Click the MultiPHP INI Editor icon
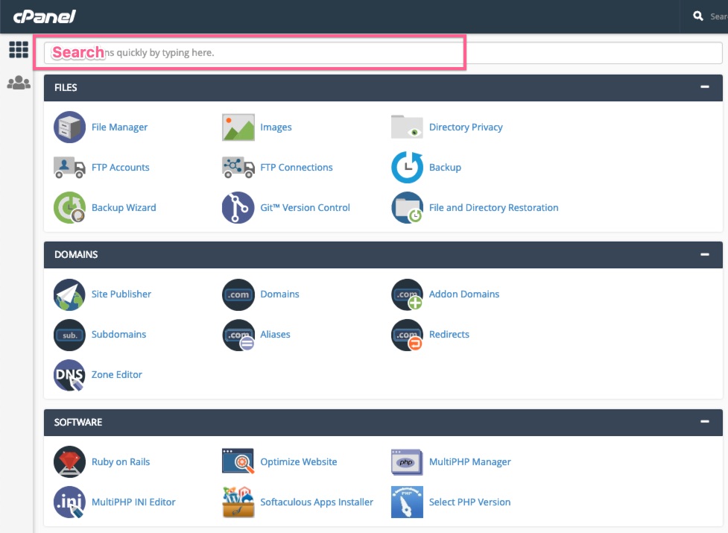The height and width of the screenshot is (533, 728). point(69,502)
